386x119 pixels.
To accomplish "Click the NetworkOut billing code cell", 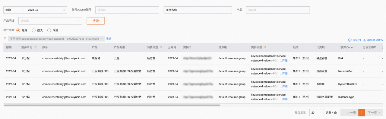I will tap(345, 71).
